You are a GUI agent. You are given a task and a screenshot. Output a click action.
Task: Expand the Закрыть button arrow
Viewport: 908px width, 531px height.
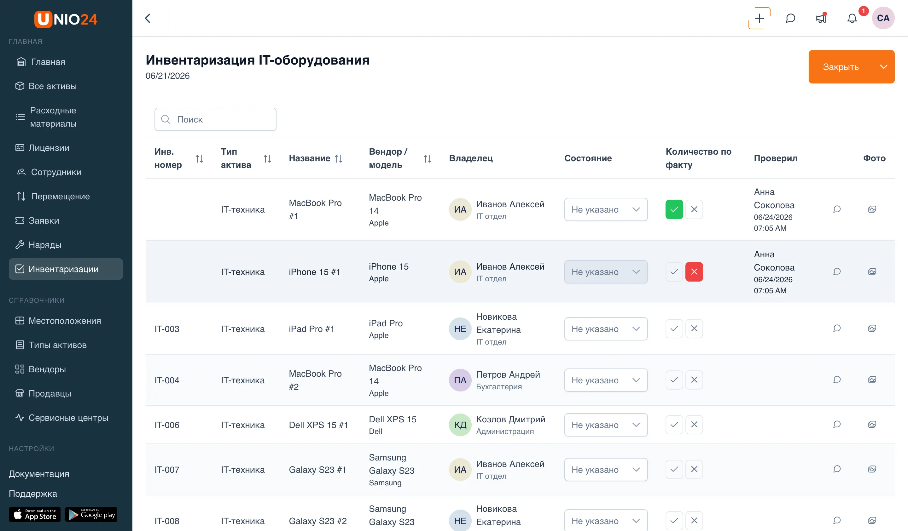coord(883,66)
